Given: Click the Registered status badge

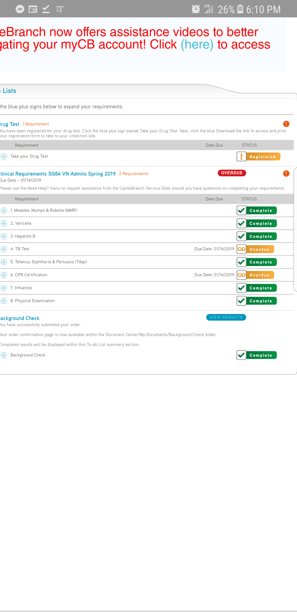Looking at the screenshot, I should click(x=263, y=157).
